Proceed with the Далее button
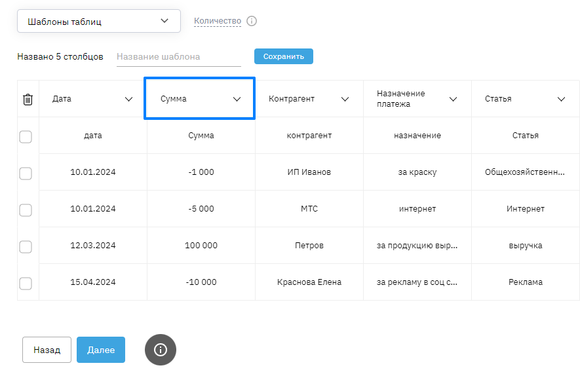Image resolution: width=580 pixels, height=374 pixels. [x=101, y=350]
